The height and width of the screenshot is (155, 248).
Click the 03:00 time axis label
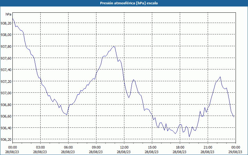coord(41,148)
